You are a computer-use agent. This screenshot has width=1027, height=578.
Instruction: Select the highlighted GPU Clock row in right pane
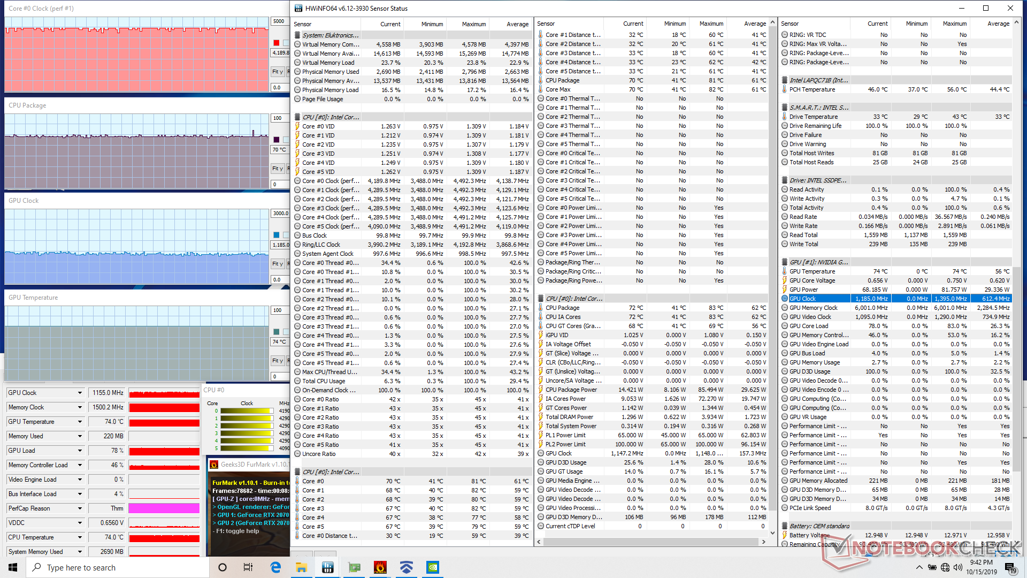(x=896, y=299)
